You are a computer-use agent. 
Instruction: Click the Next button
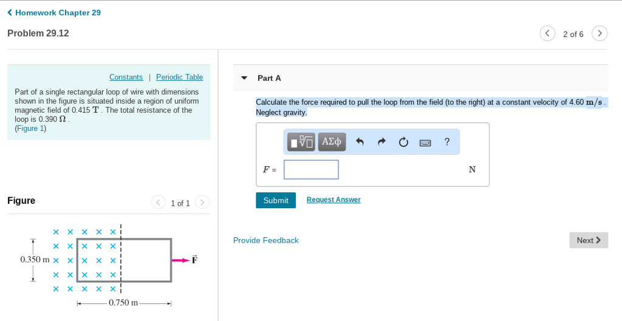589,240
